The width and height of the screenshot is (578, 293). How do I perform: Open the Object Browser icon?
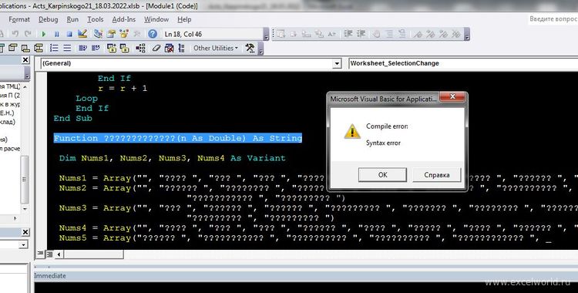pos(124,34)
